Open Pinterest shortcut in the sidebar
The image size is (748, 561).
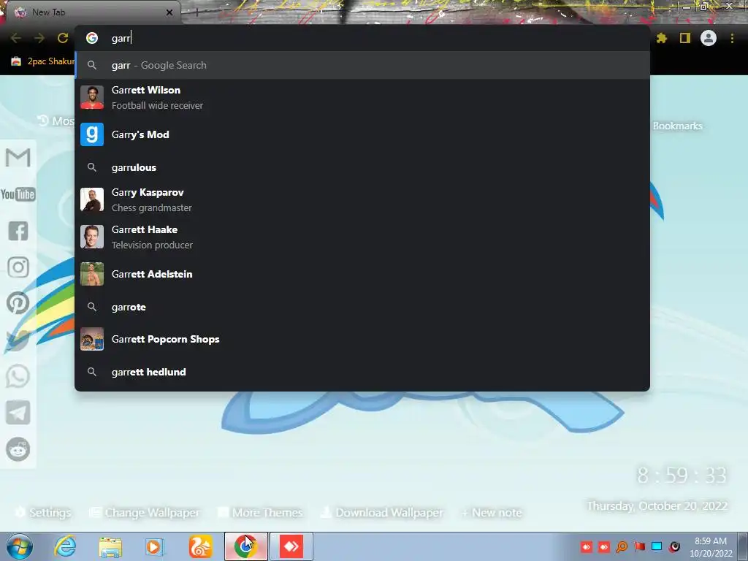[18, 303]
